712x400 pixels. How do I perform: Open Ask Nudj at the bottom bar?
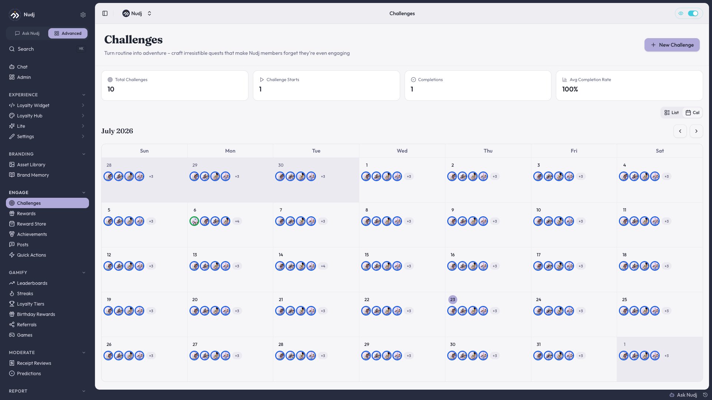pyautogui.click(x=683, y=395)
